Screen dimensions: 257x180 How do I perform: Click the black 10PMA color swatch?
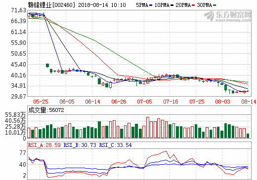[172, 5]
